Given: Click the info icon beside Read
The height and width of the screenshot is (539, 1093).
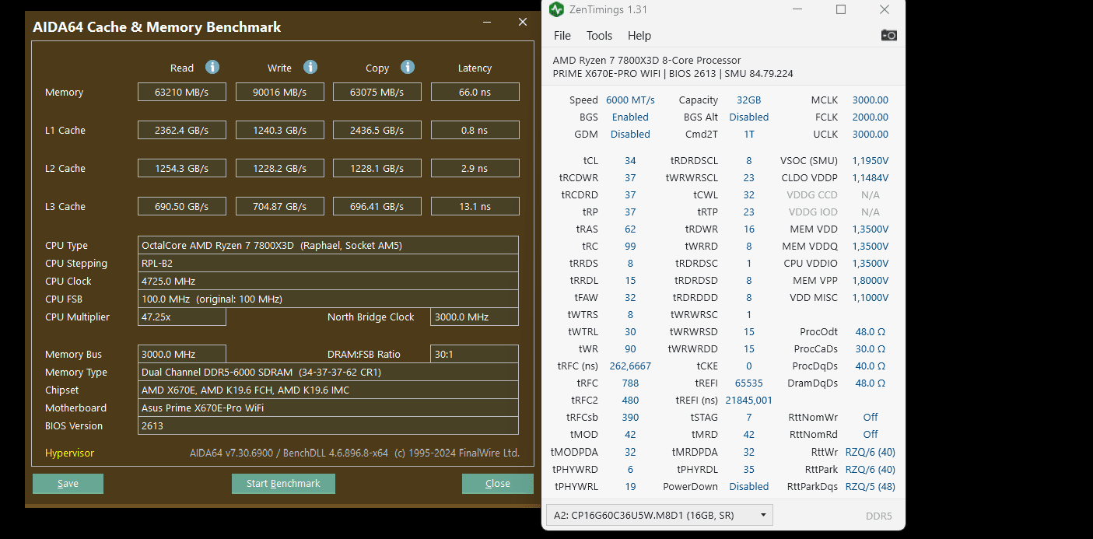Looking at the screenshot, I should pos(212,67).
